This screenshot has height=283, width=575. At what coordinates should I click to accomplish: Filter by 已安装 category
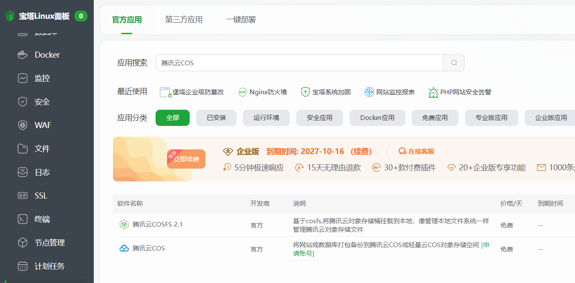[x=217, y=118]
